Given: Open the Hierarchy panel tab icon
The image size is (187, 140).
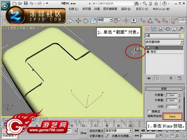Looking at the screenshot, I should click(160, 29).
